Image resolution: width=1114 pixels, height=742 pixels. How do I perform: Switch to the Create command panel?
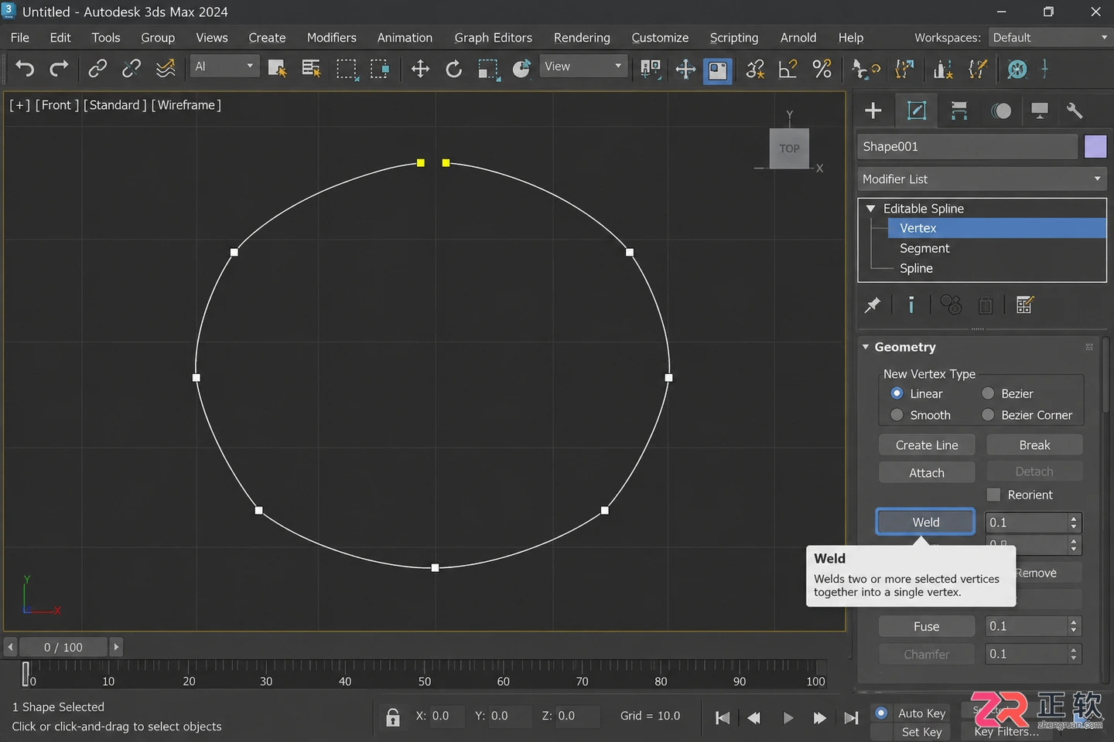[x=873, y=111]
